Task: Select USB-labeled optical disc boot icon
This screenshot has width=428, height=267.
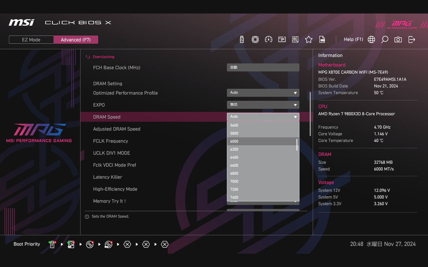Action: (108, 245)
